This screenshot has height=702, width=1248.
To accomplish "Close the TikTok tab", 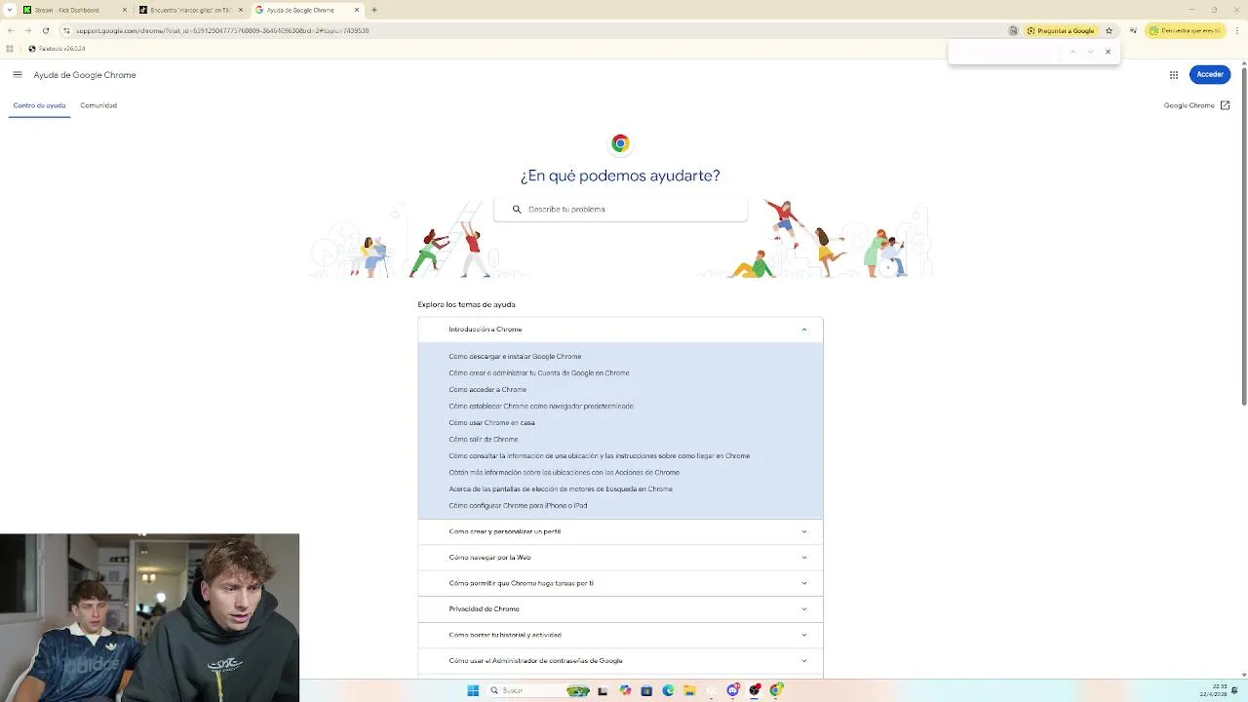I will [241, 10].
